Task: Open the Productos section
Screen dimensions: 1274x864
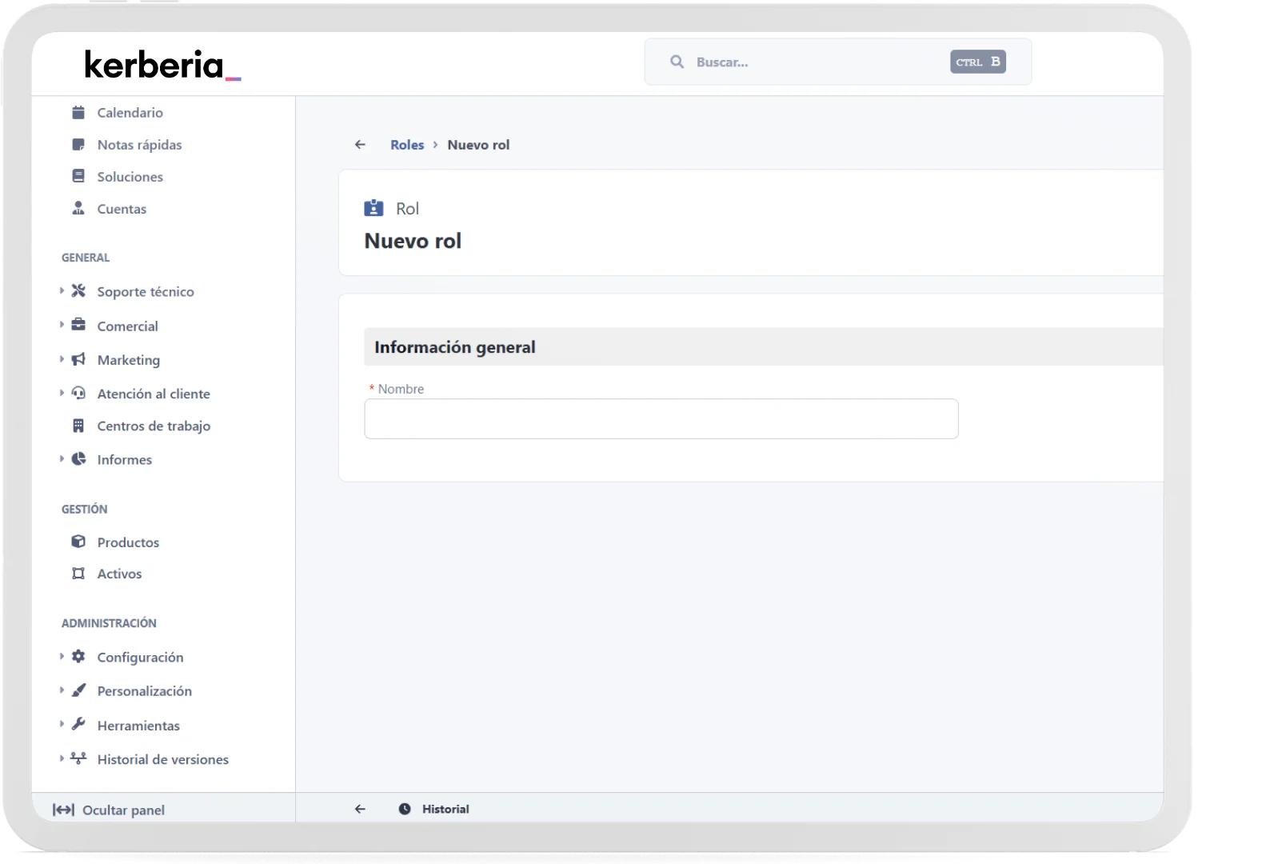Action: [x=128, y=542]
